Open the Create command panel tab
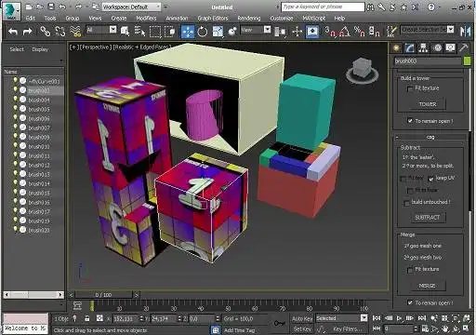The image size is (476, 335). (396, 47)
